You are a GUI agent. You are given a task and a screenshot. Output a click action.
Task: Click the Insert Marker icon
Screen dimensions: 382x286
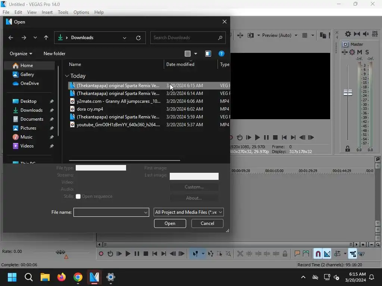[297, 254]
